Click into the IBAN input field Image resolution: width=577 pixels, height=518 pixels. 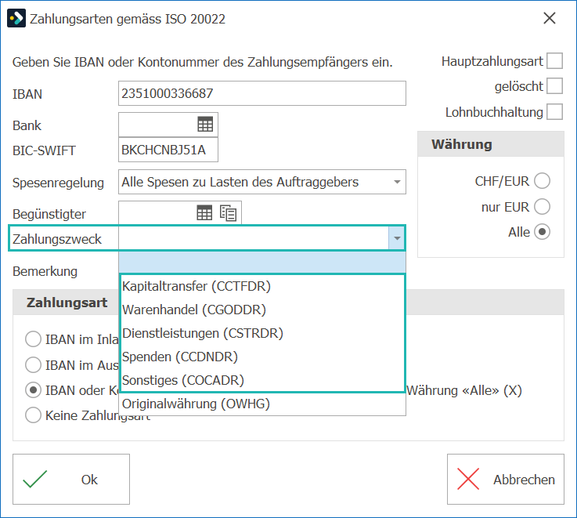point(262,93)
